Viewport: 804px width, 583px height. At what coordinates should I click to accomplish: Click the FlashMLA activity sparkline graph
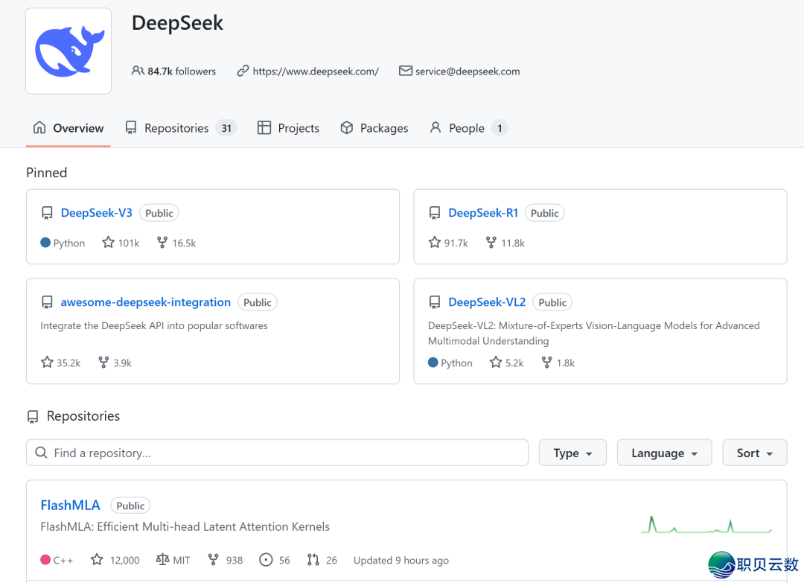706,525
